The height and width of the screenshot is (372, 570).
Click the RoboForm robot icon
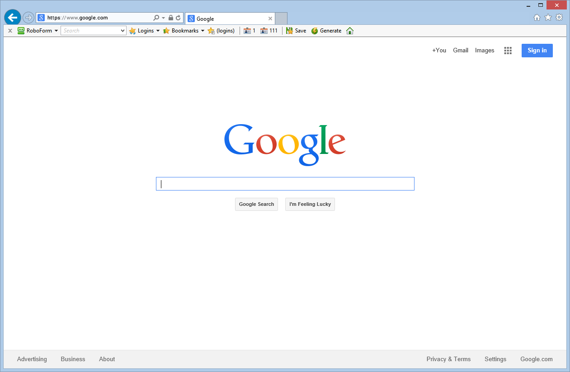pos(21,31)
